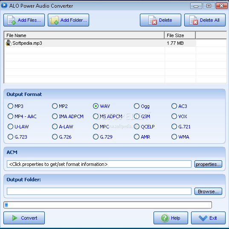Open ACM properties dialog
This screenshot has width=229, height=229.
(x=208, y=164)
